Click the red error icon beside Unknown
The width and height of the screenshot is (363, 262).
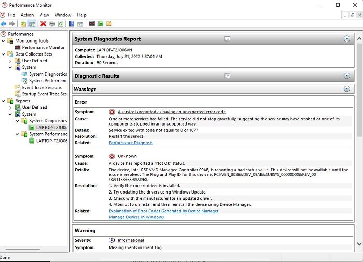click(112, 156)
